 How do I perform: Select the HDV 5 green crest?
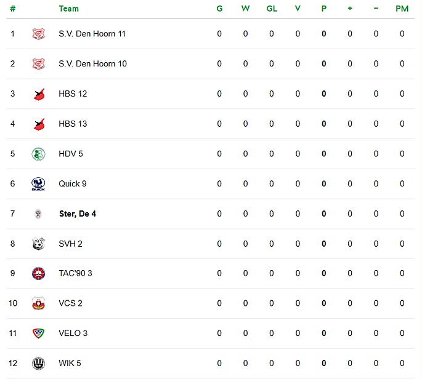click(38, 154)
